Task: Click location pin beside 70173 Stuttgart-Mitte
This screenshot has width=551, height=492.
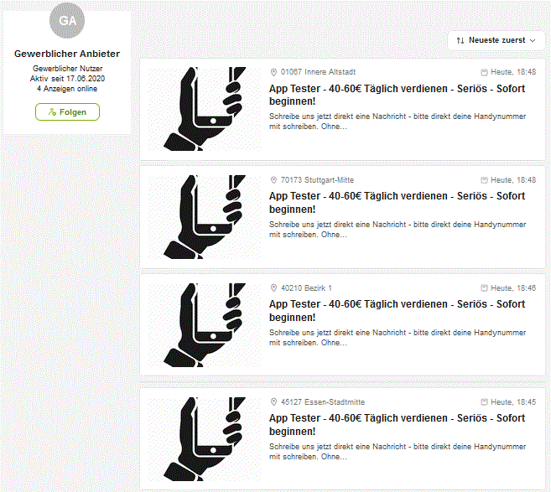Action: click(273, 180)
